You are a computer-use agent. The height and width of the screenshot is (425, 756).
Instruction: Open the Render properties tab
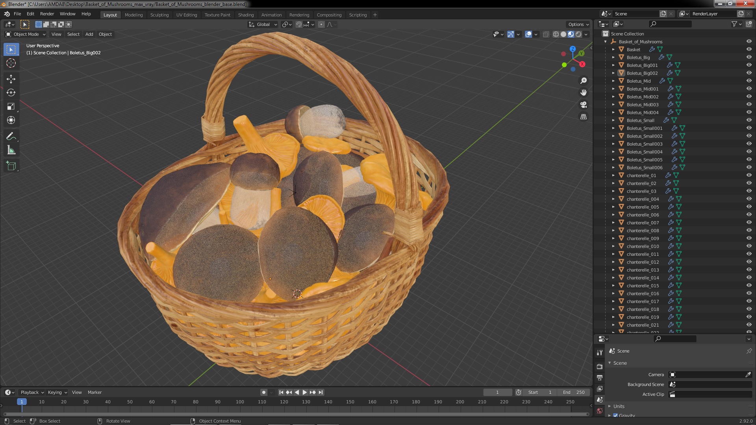600,366
